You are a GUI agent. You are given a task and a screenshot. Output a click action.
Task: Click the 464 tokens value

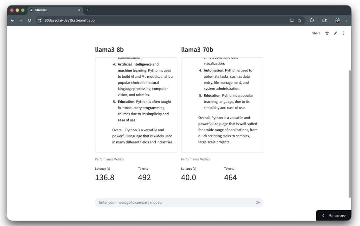coord(230,177)
